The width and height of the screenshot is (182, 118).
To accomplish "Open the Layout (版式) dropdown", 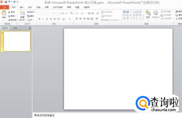I will (x=31, y=12).
